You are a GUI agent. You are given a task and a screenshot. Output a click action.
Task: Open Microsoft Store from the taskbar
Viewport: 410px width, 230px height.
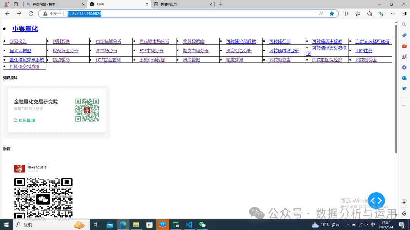click(149, 225)
